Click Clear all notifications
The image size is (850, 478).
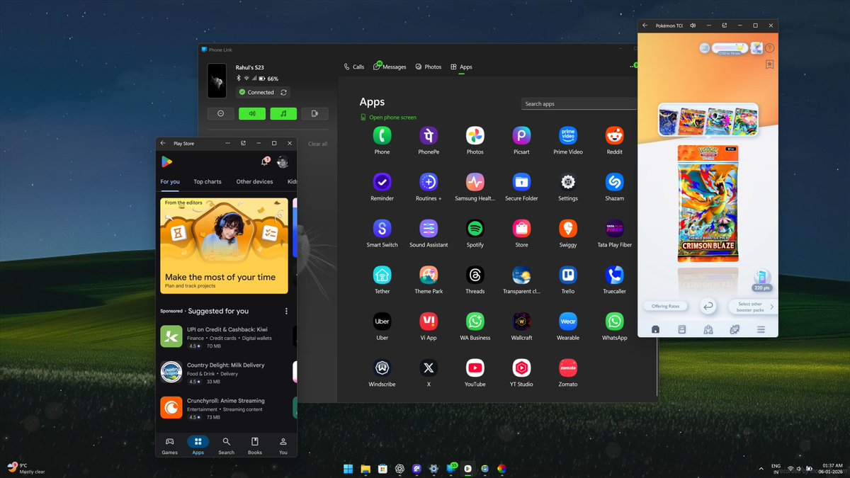point(317,144)
